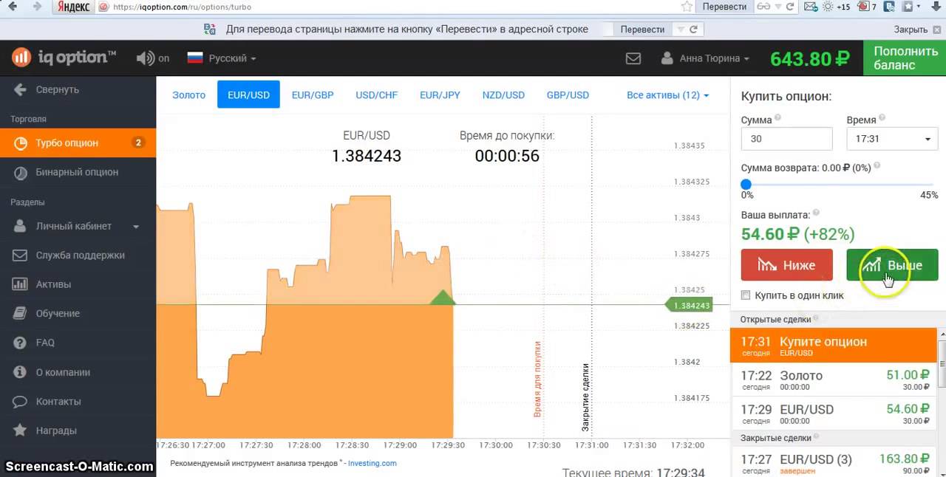The height and width of the screenshot is (477, 946).
Task: Select the GBP/USD asset tab
Action: (568, 95)
